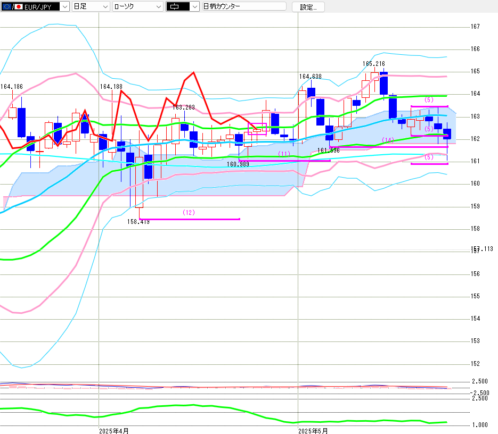Viewport: 498px width, 434px height.
Task: Click the 1.000 indicator scale label
Action: pos(480,425)
